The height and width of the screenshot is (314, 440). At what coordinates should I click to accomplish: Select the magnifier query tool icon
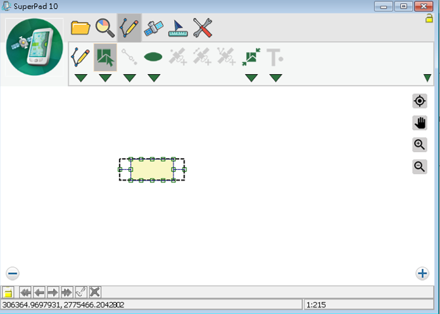click(x=105, y=28)
